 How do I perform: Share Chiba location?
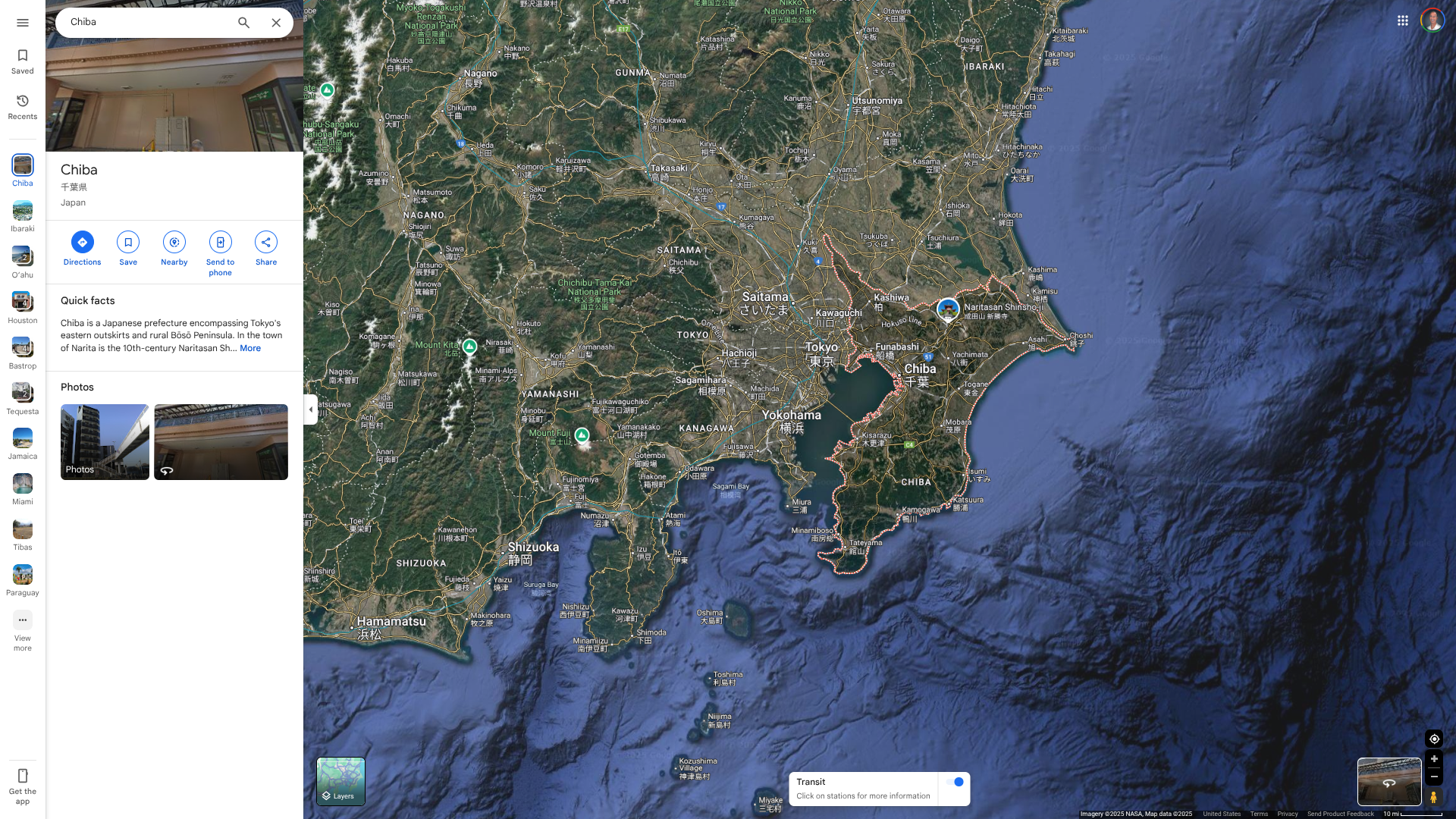pyautogui.click(x=266, y=243)
